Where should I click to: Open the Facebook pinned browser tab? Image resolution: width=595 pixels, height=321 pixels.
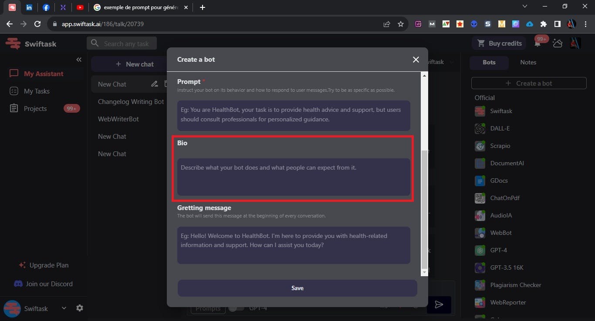coord(46,7)
